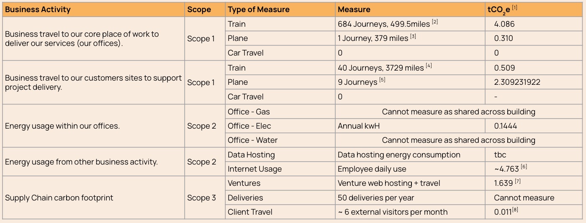
Task: Click the Business Activity column header
Action: click(38, 9)
